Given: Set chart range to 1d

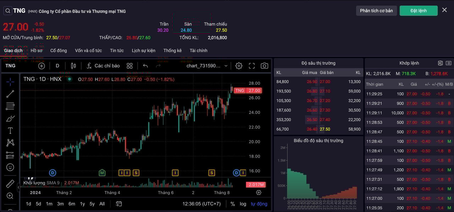Looking at the screenshot, I should [28, 204].
